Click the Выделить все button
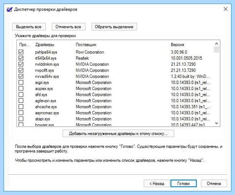 (x=29, y=27)
